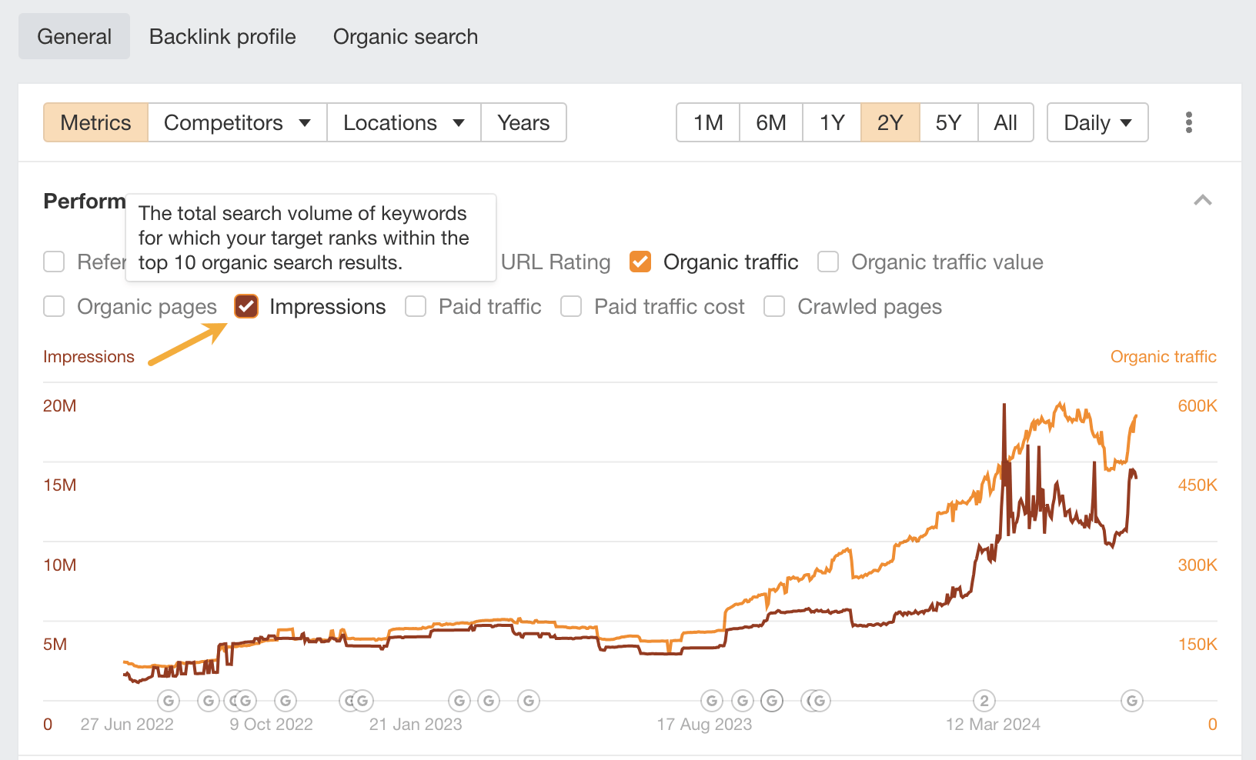Disable the Organic traffic checkbox

point(640,262)
